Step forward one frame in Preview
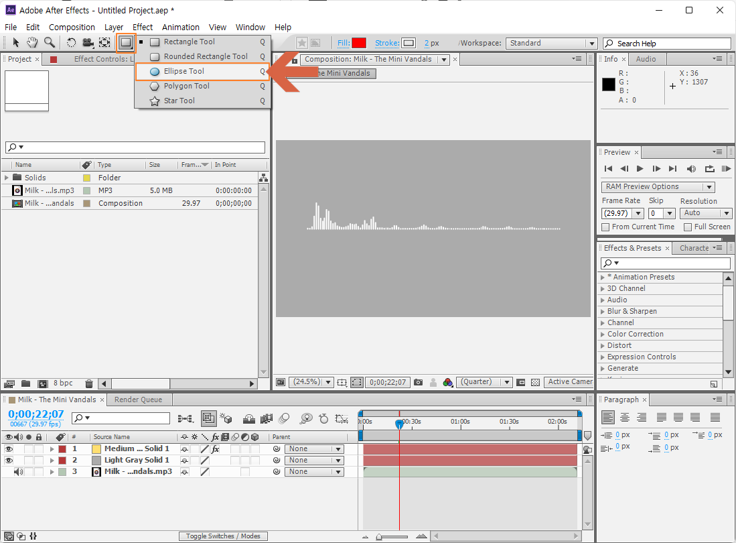This screenshot has width=736, height=543. click(657, 169)
